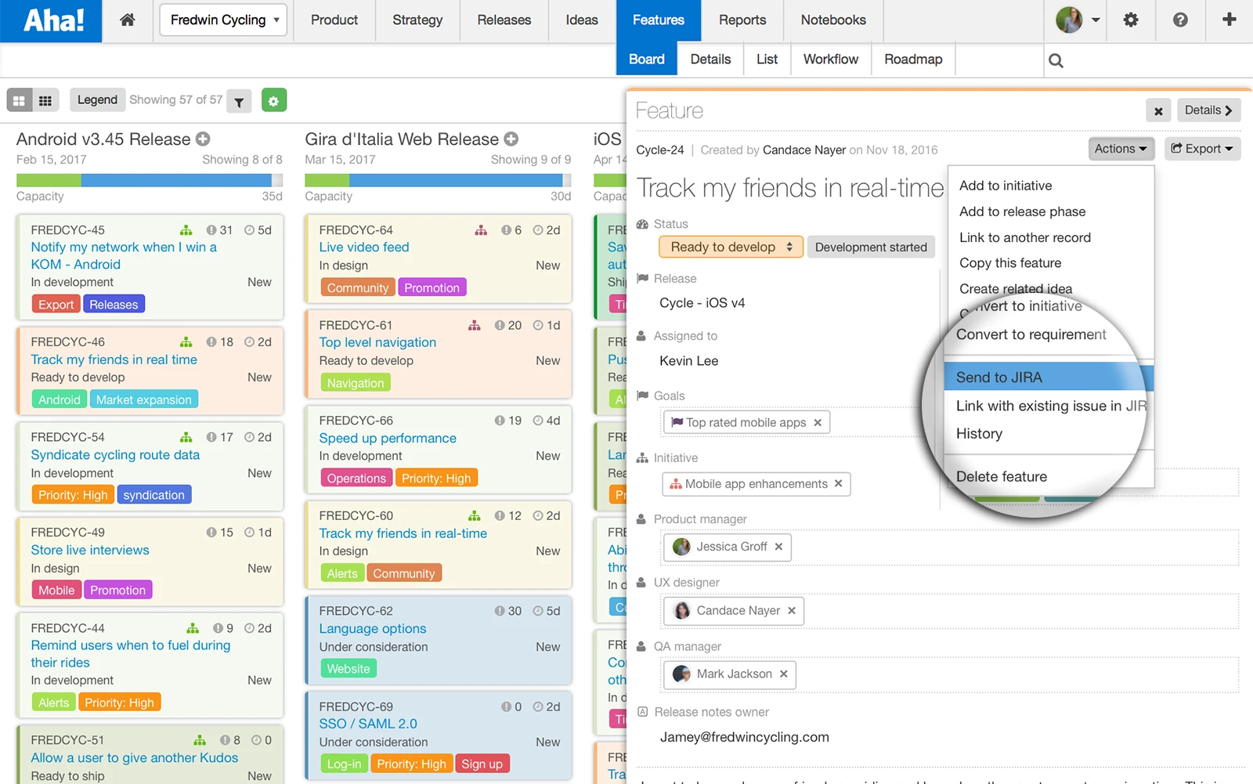Go to the Home icon in navigation
1253x784 pixels.
128,20
